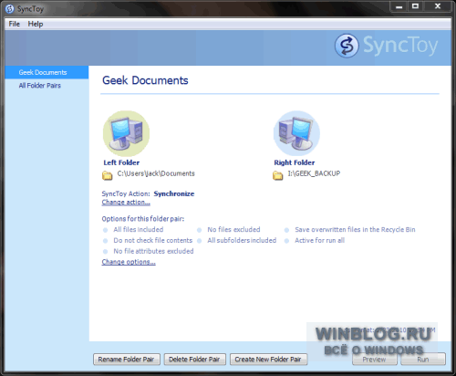Viewport: 456px width, 376px height.
Task: Open the File menu
Action: [x=15, y=24]
